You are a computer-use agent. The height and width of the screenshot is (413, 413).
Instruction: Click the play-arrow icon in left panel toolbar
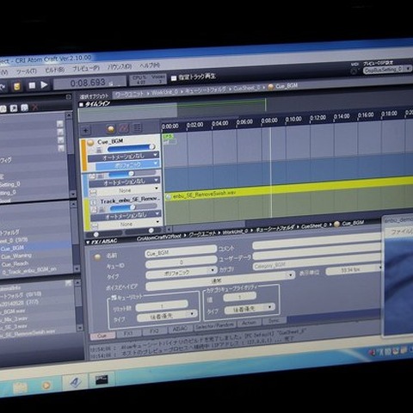pos(14,108)
